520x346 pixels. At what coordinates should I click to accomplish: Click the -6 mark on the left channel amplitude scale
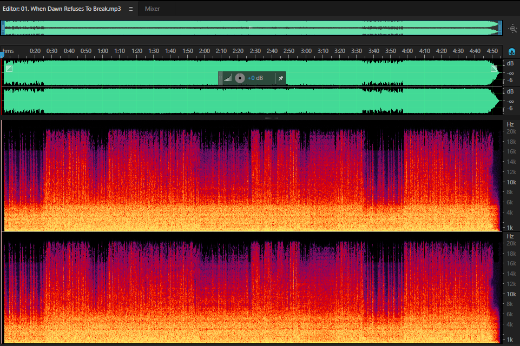coord(510,80)
